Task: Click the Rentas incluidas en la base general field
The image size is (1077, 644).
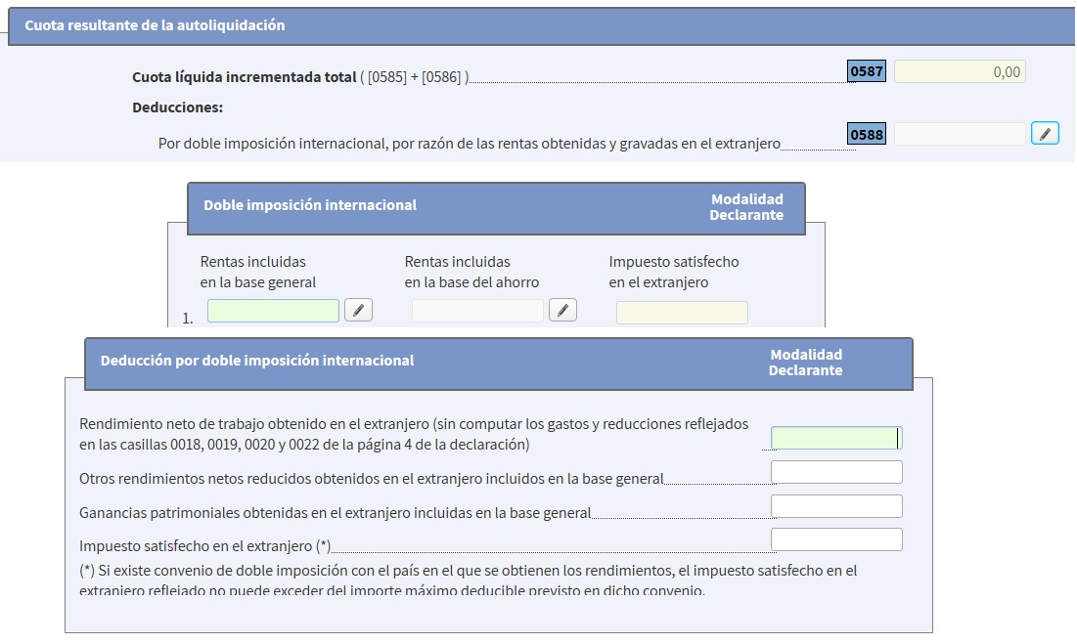Action: [273, 311]
